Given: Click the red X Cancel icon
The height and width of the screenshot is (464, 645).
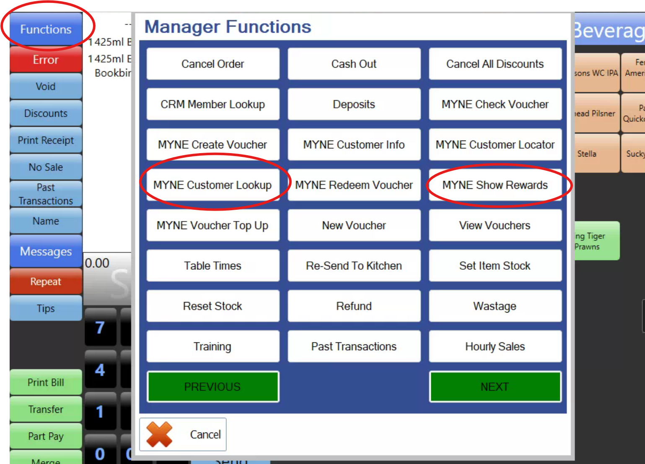Looking at the screenshot, I should point(159,434).
